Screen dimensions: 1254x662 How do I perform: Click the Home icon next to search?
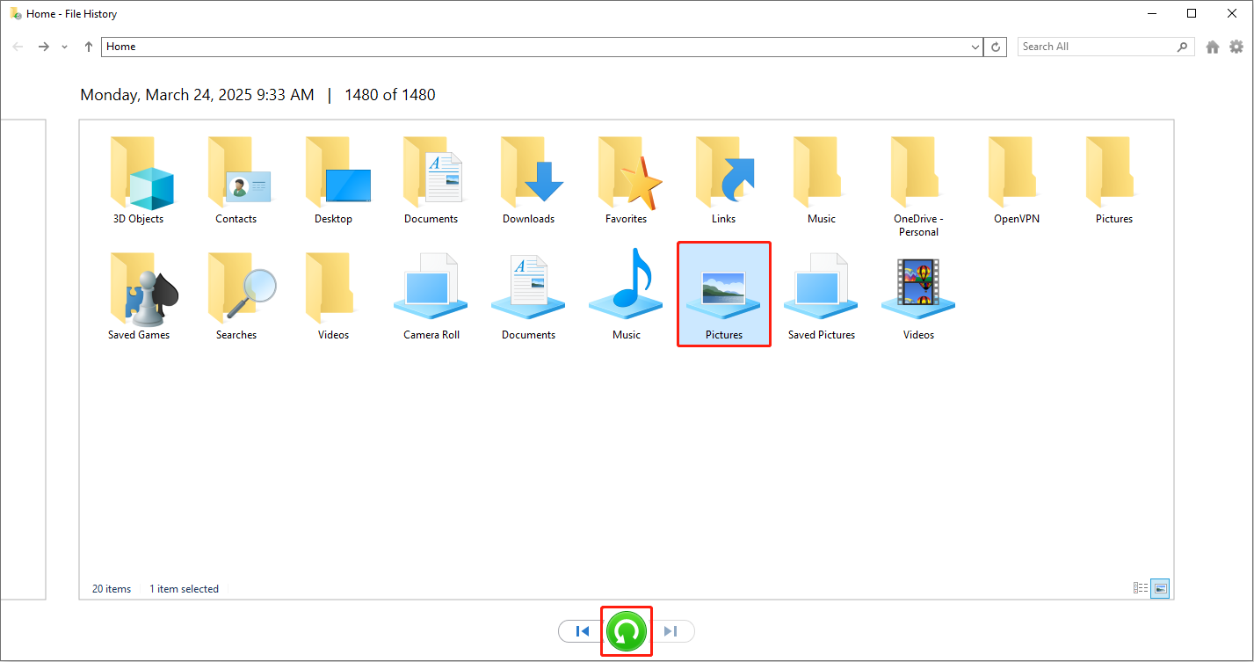(1212, 46)
